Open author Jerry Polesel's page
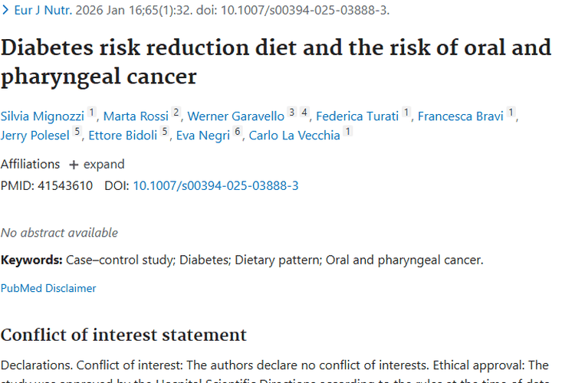This screenshot has width=575, height=383. click(35, 136)
